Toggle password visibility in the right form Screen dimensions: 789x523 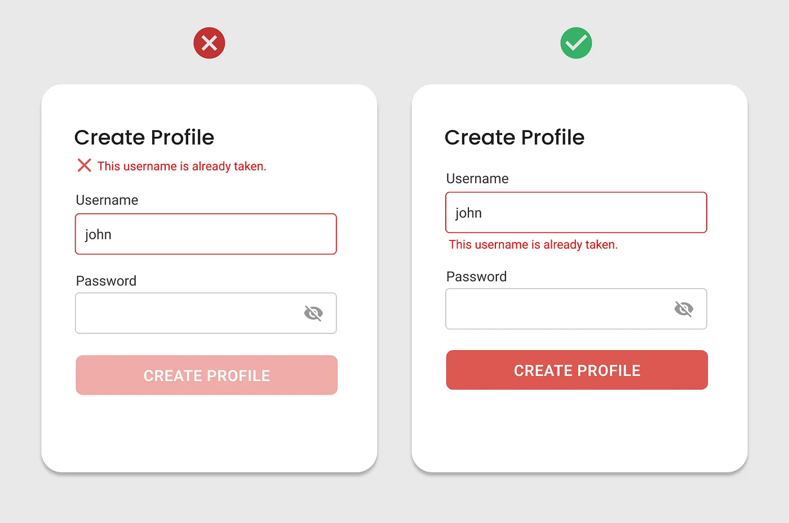pos(684,309)
